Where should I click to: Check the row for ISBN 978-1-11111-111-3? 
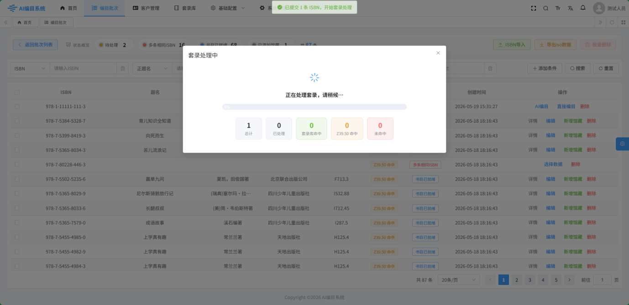(x=17, y=107)
